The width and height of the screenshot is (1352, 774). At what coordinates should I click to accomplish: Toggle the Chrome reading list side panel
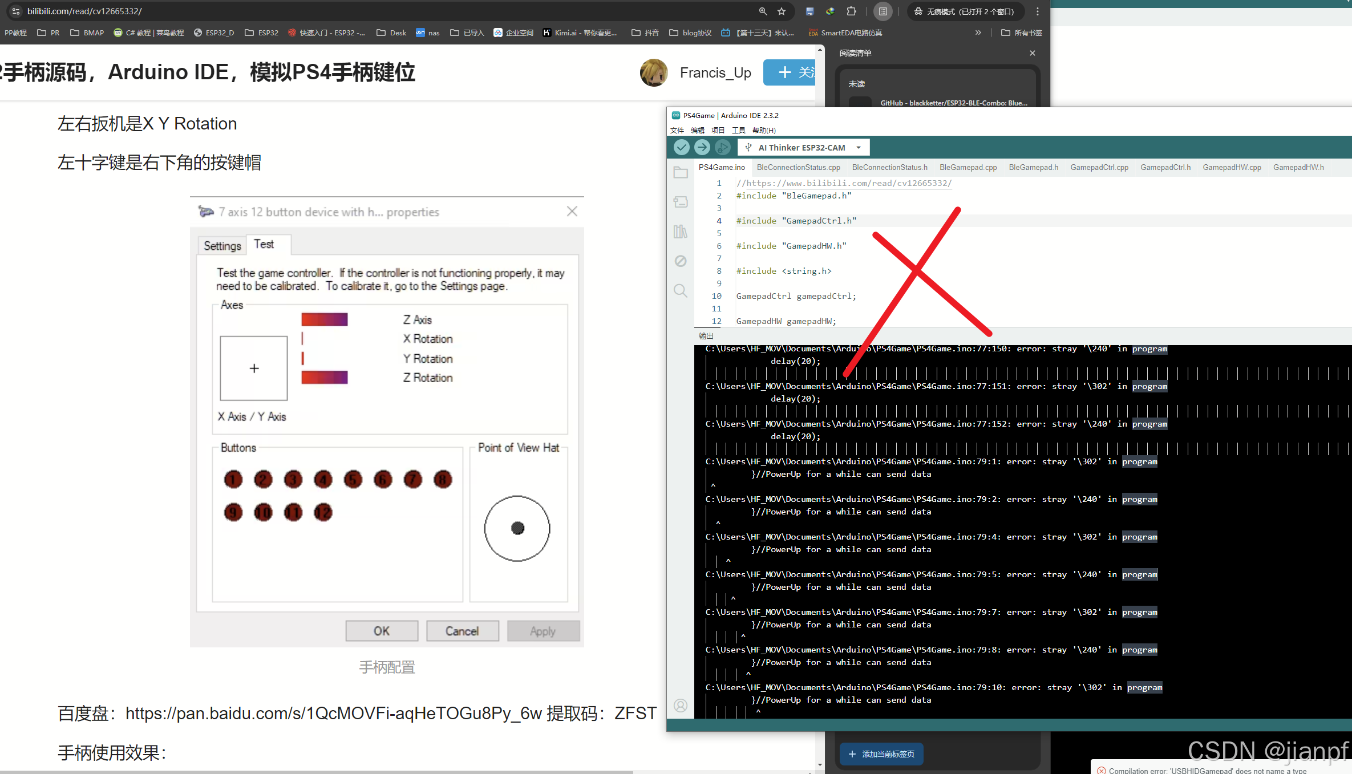coord(883,11)
